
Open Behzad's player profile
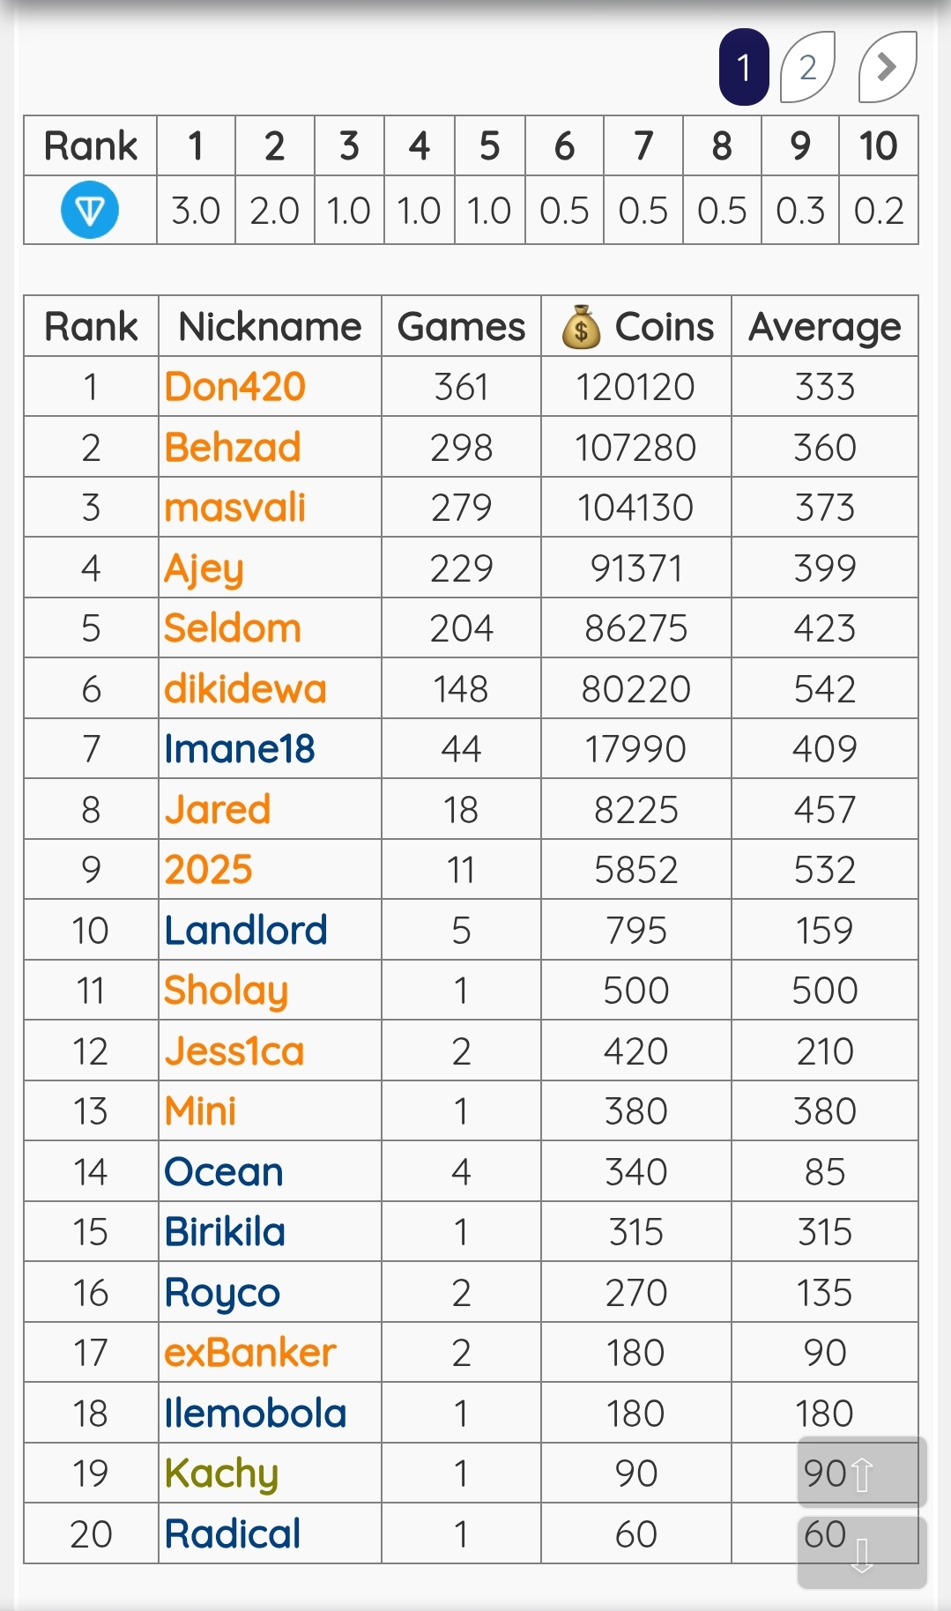click(233, 448)
